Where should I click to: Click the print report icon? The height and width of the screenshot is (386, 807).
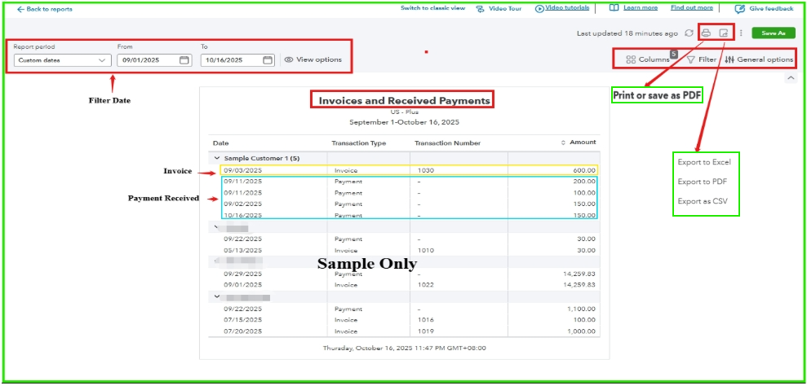(707, 33)
